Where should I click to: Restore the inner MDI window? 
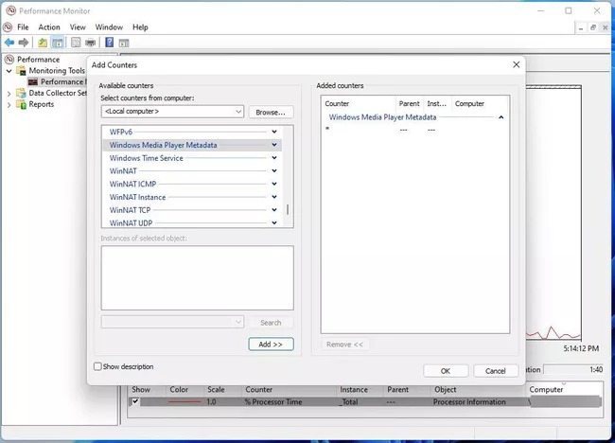tap(593, 27)
